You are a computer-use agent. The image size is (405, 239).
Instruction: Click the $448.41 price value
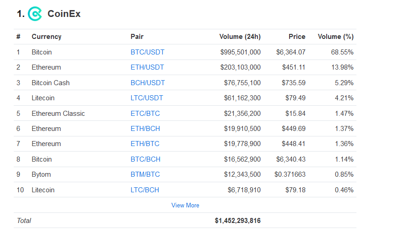point(294,144)
